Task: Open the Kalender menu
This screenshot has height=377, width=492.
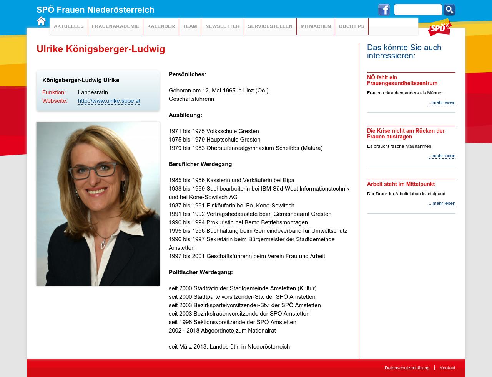Action: click(x=161, y=26)
